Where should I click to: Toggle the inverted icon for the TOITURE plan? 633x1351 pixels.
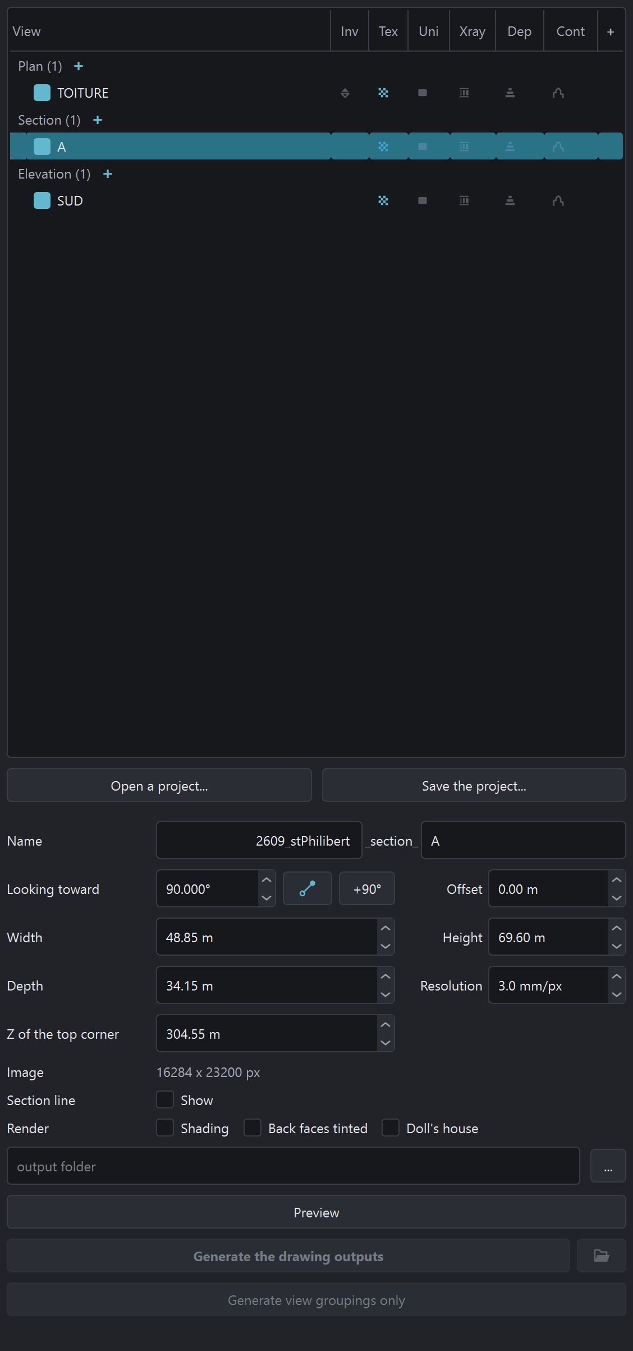click(x=345, y=93)
